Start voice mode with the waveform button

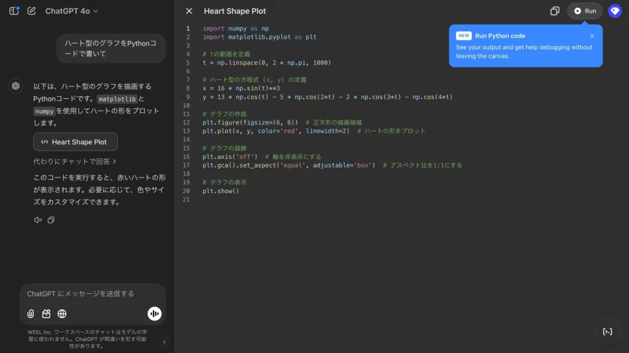point(154,314)
